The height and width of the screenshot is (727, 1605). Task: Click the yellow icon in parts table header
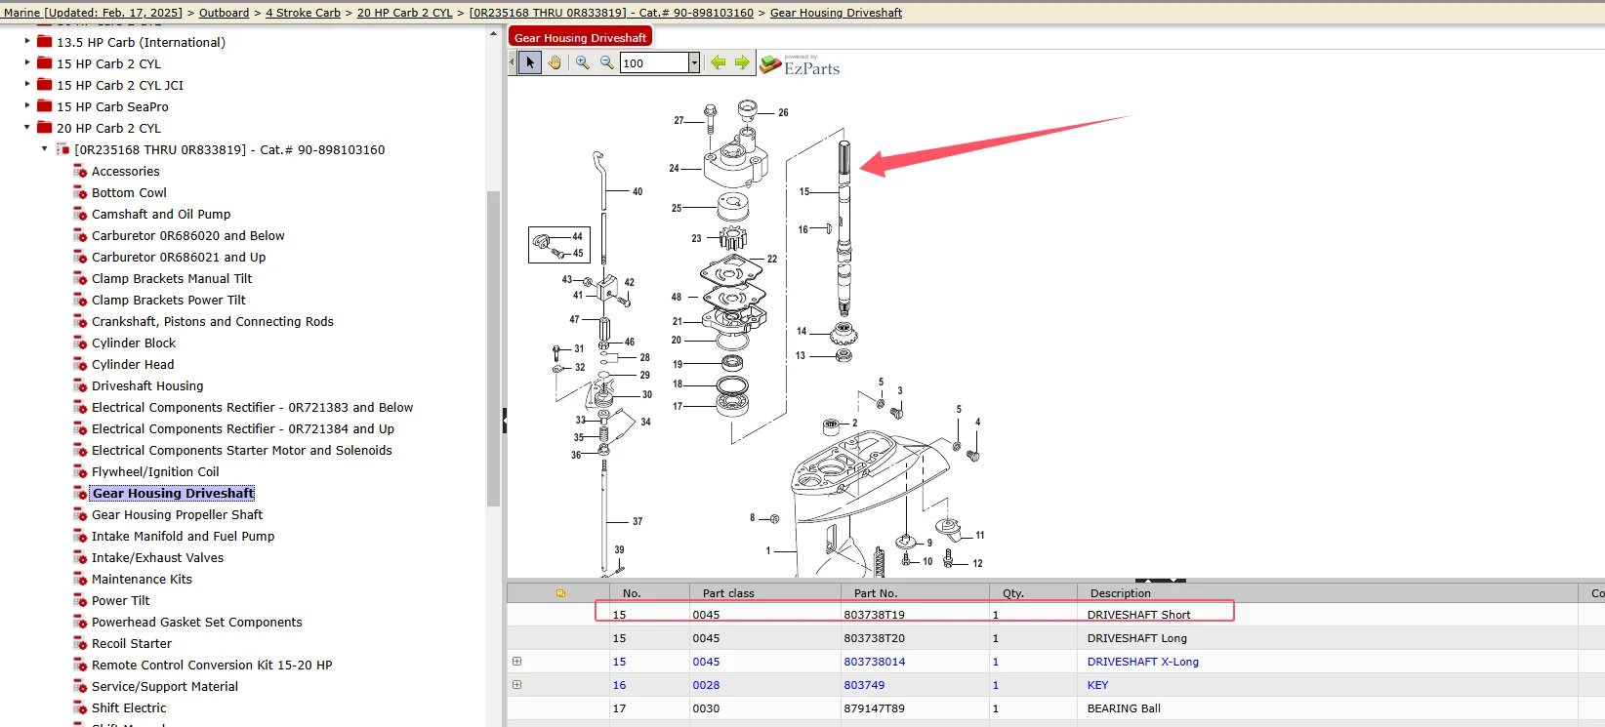(x=560, y=592)
